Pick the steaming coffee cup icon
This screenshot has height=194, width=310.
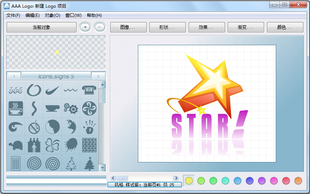(x=16, y=108)
